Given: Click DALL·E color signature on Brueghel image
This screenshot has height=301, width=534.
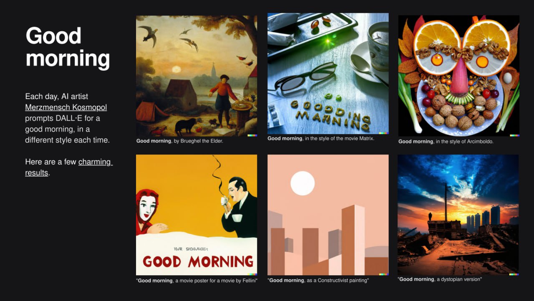Looking at the screenshot, I should point(252,135).
